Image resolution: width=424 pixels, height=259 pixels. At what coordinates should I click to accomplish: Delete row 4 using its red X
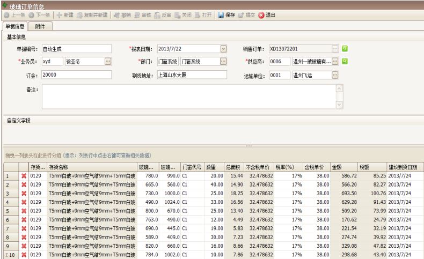(x=24, y=202)
